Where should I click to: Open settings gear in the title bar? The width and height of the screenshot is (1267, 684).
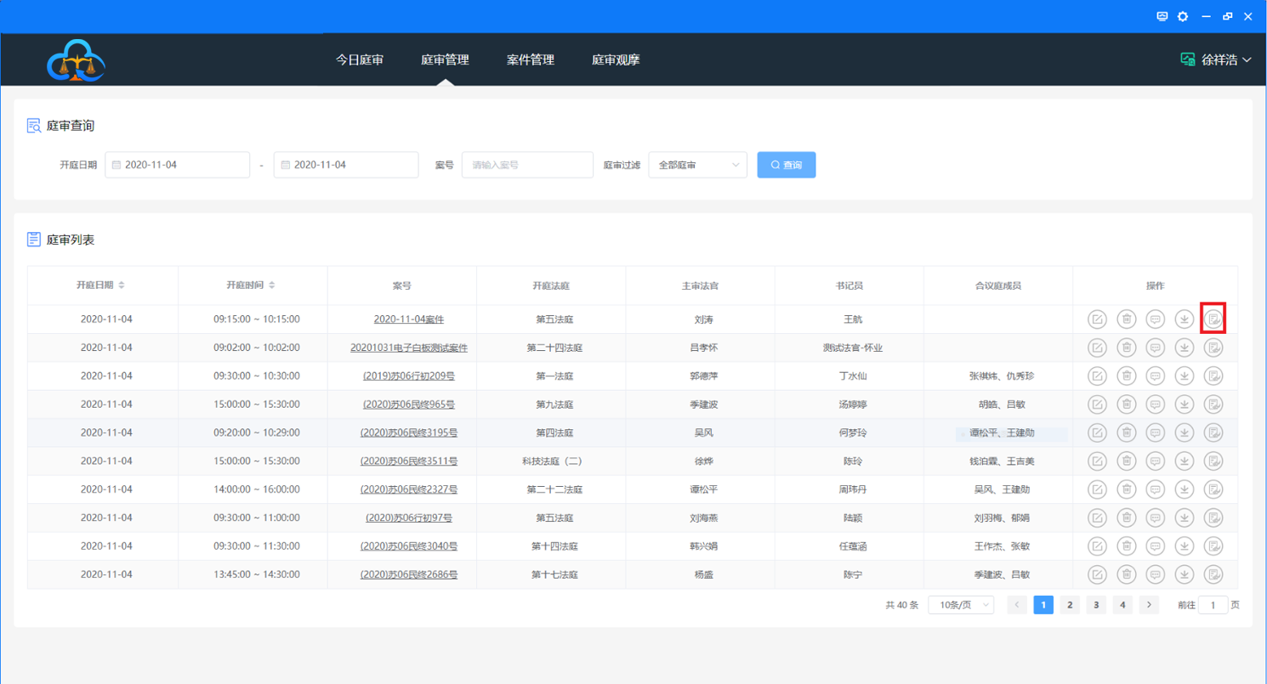1183,16
